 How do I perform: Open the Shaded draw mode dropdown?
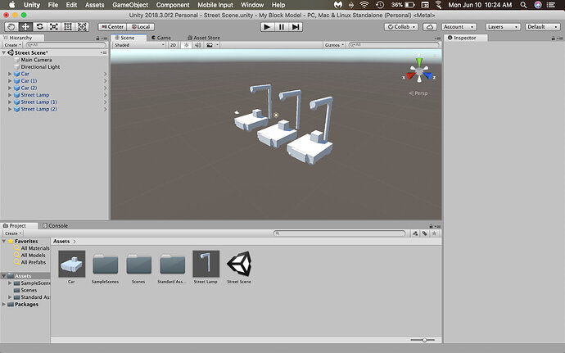(138, 45)
